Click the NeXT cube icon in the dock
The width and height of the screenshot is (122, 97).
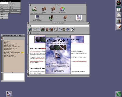click(118, 3)
